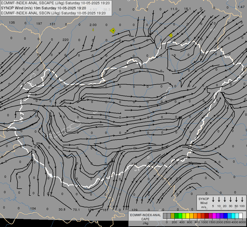The image size is (247, 227).
Task: Click the 'SYNOP Wind m/s' legend label
Action: [204, 203]
